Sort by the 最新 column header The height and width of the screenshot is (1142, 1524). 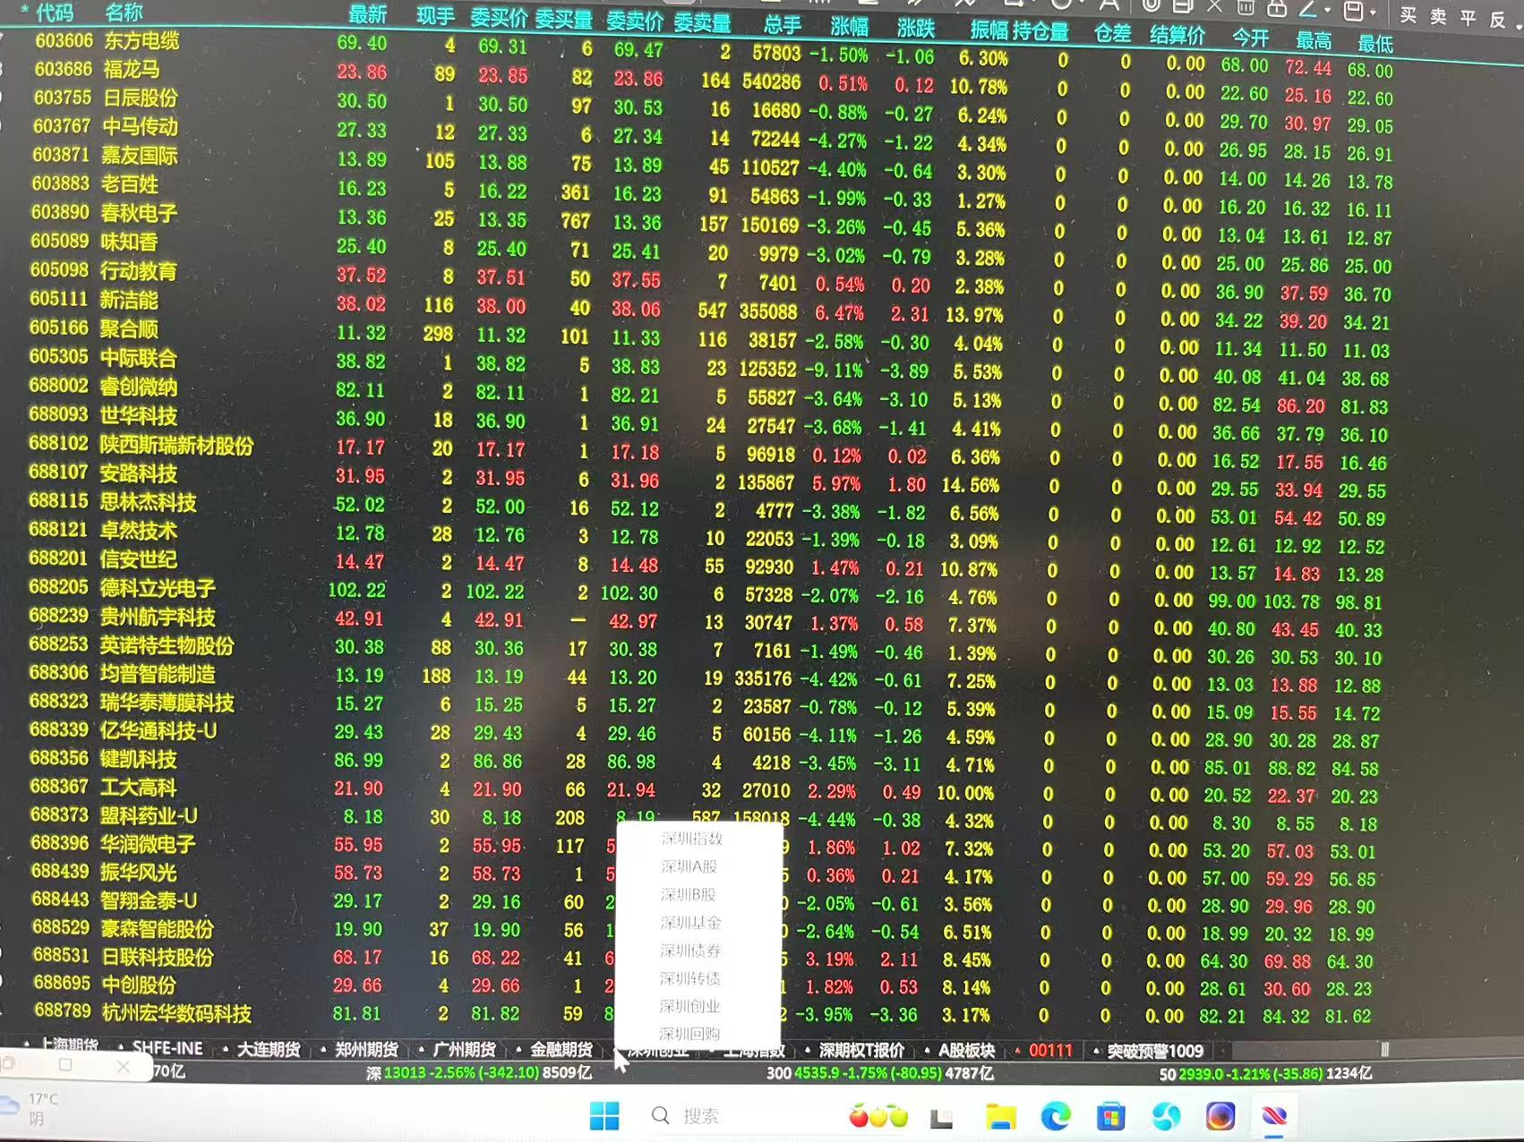(x=367, y=14)
